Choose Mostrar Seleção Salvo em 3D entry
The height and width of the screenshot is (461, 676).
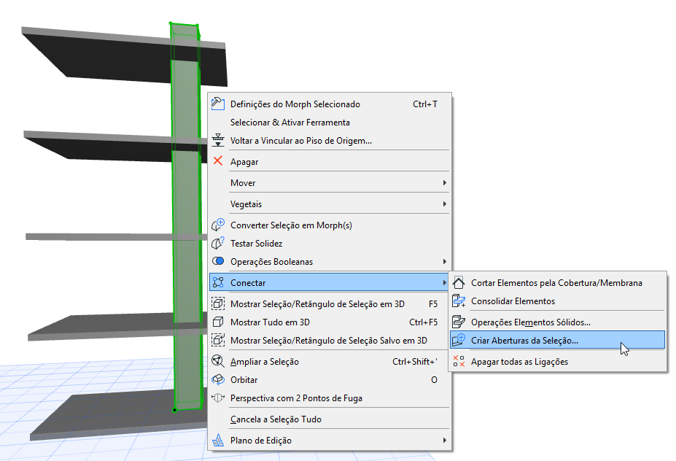tap(330, 340)
